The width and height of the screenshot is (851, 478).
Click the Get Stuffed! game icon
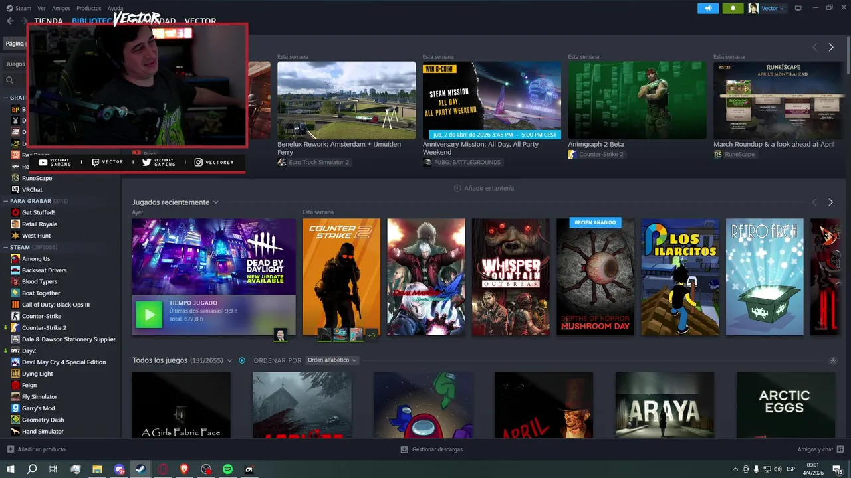[15, 212]
